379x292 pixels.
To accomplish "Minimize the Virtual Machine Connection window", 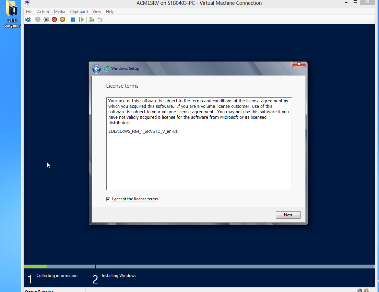I will click(346, 2).
